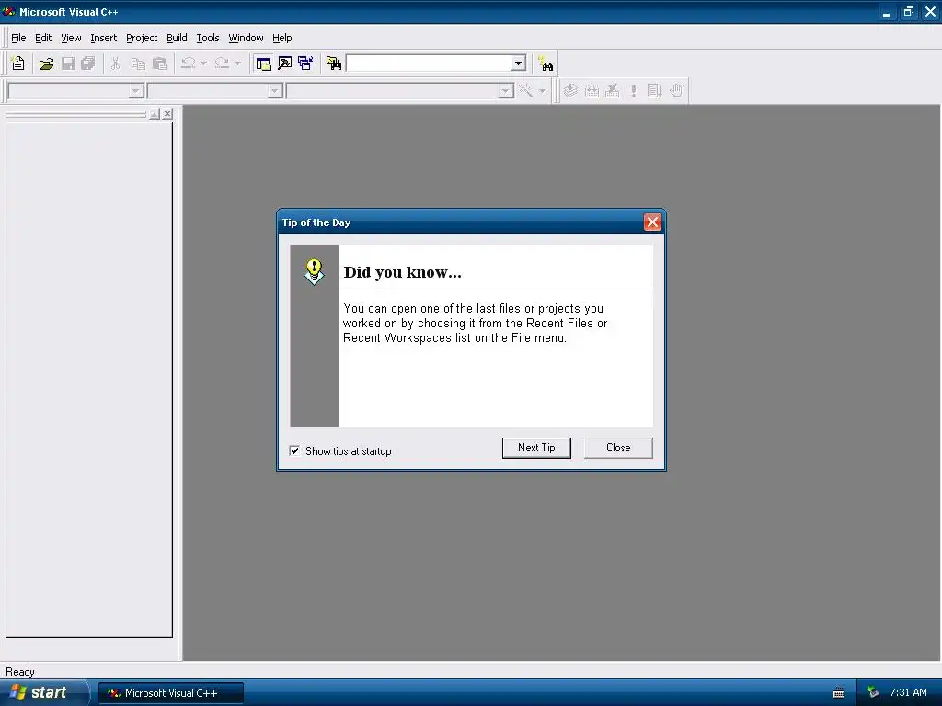The height and width of the screenshot is (706, 942).
Task: Open the File menu
Action: click(18, 38)
